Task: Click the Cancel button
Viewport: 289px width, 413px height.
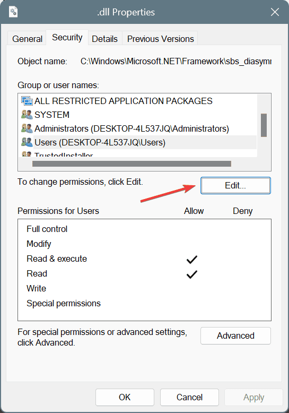Action: [x=189, y=397]
